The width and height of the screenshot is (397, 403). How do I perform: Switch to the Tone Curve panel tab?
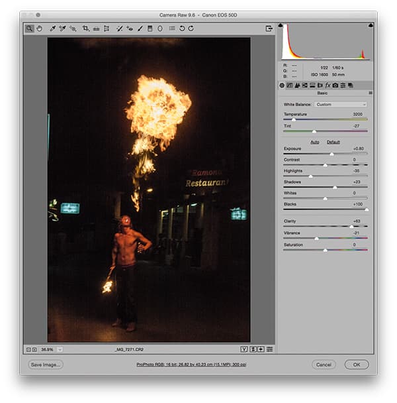click(289, 86)
